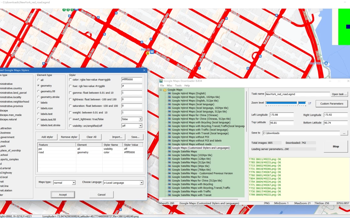Select the geometry.fill element type radio button
The width and height of the screenshot is (350, 218).
38,91
